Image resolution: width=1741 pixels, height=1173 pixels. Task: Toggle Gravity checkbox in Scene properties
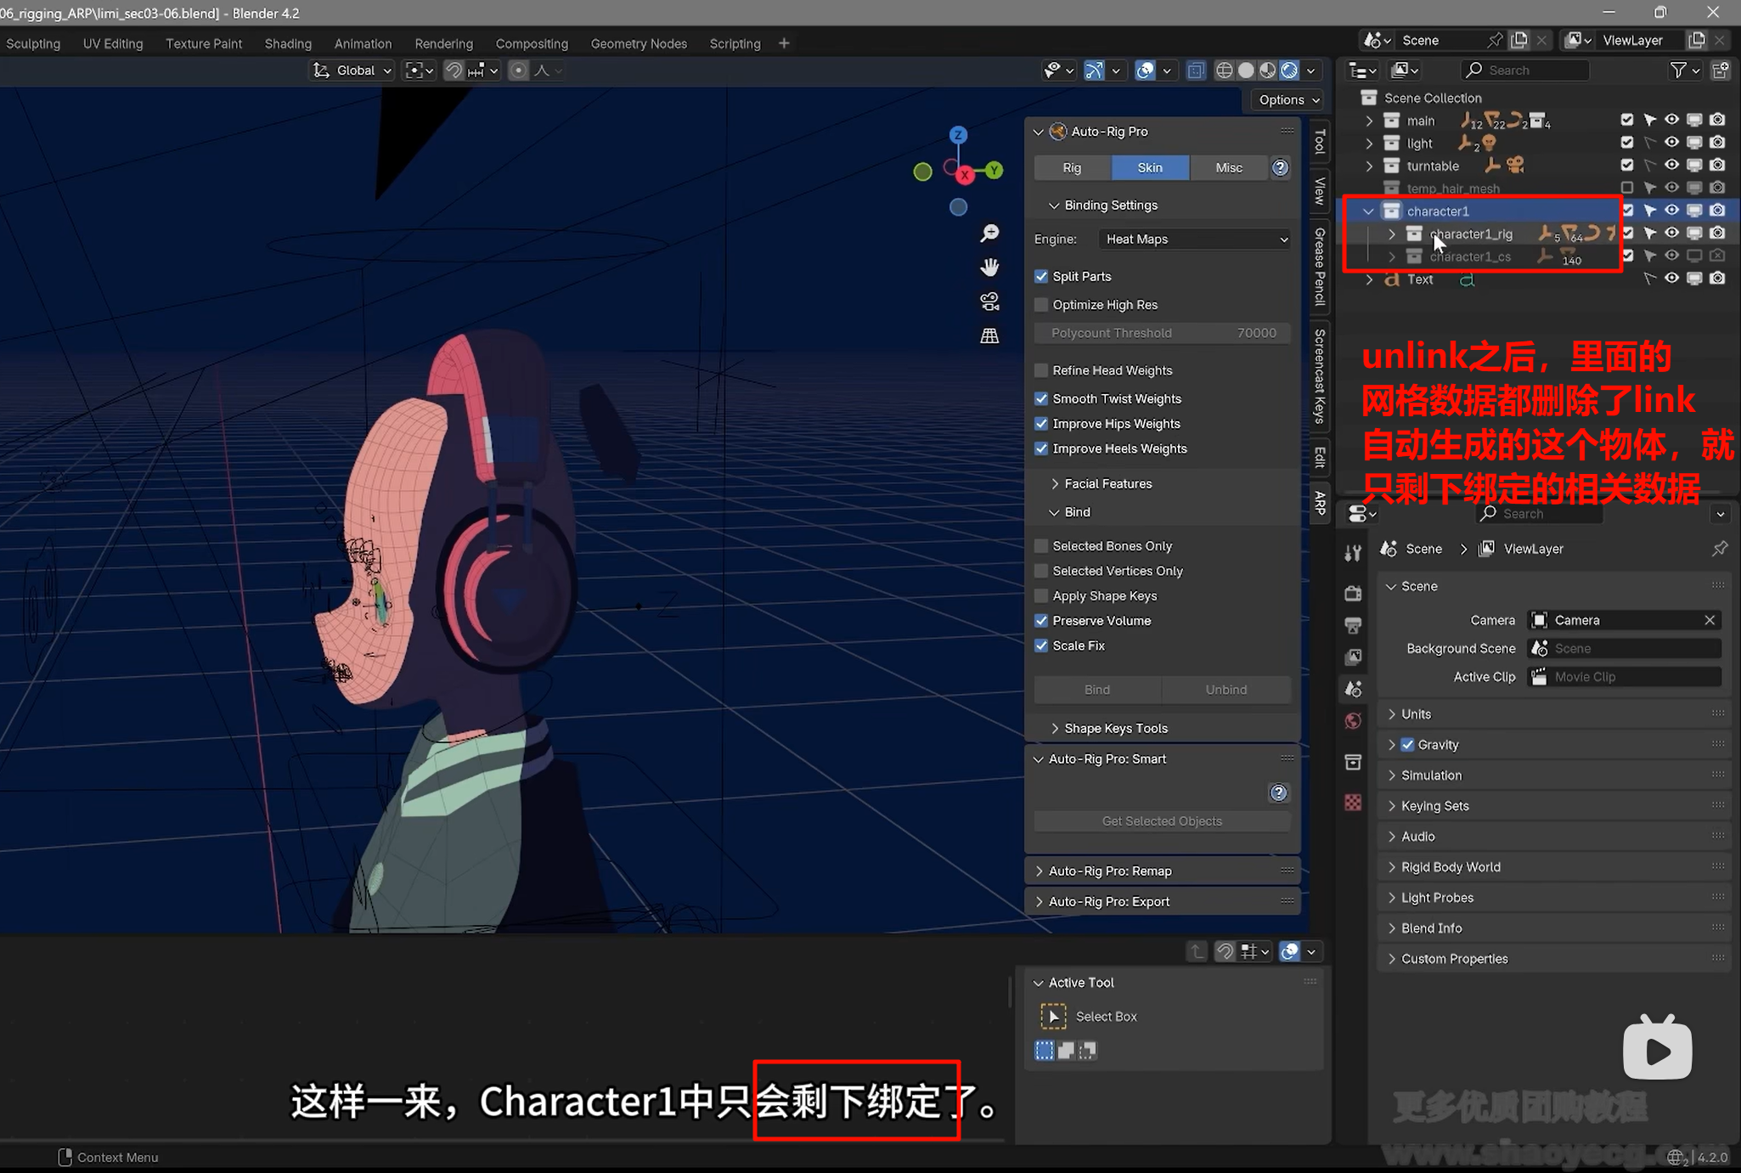[1407, 745]
